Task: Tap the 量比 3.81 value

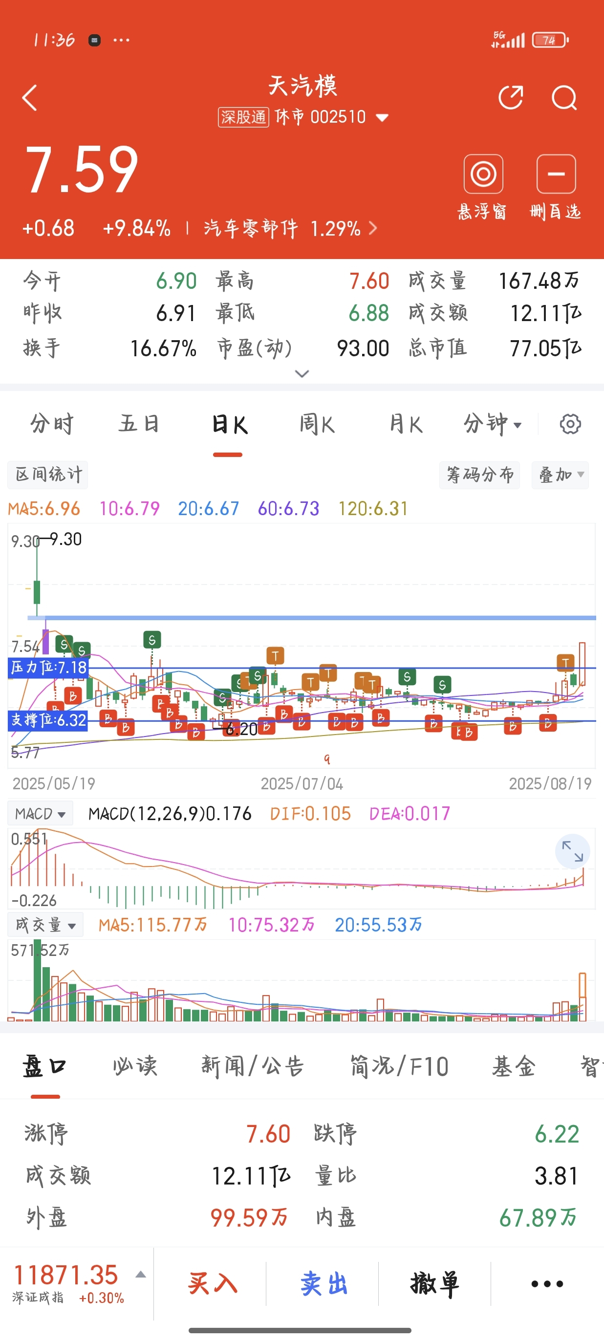Action: (557, 1176)
